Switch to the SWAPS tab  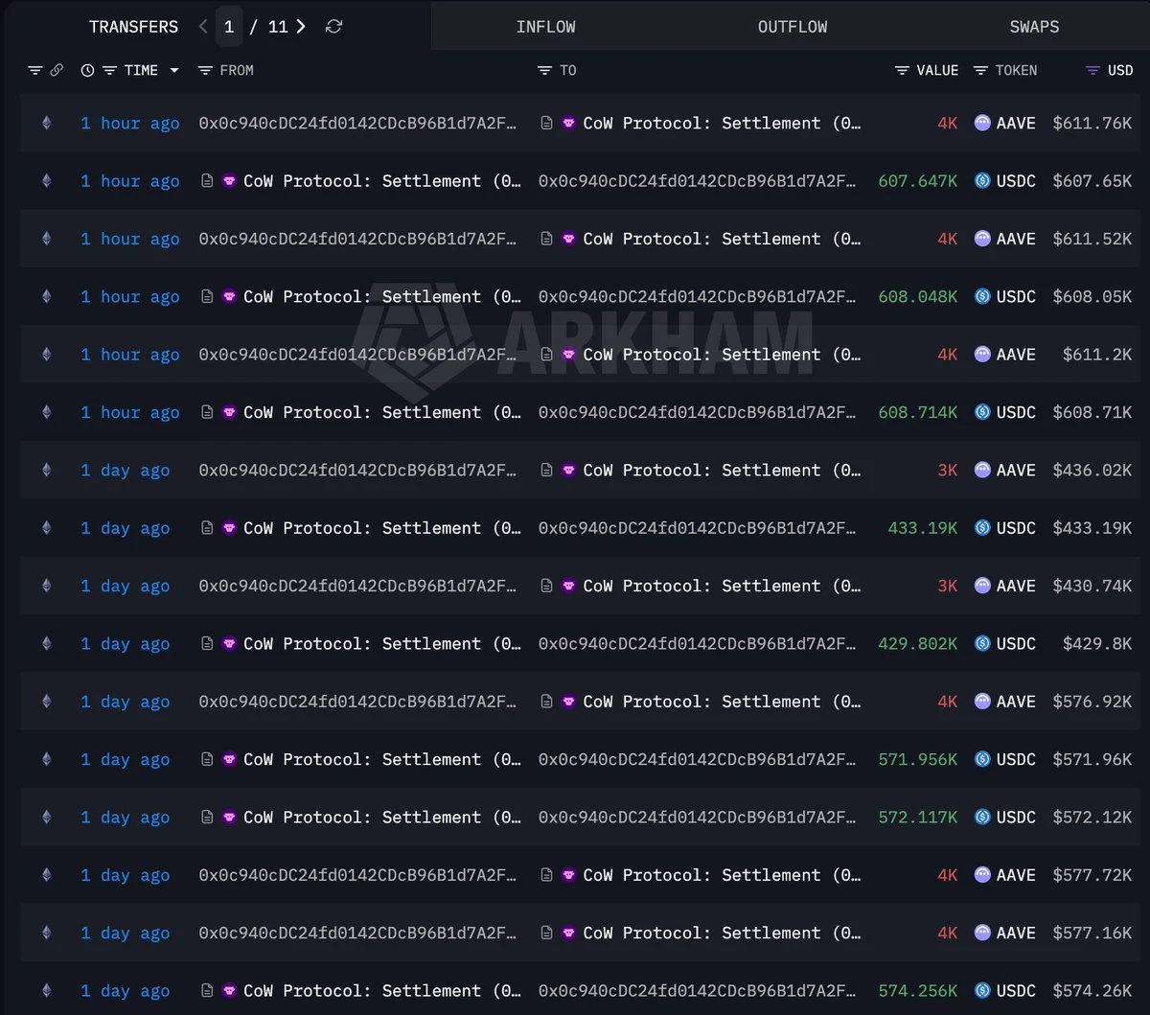pyautogui.click(x=1034, y=27)
